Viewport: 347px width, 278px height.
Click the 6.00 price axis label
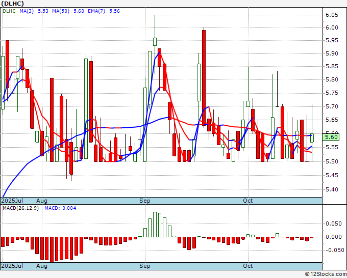pyautogui.click(x=332, y=27)
